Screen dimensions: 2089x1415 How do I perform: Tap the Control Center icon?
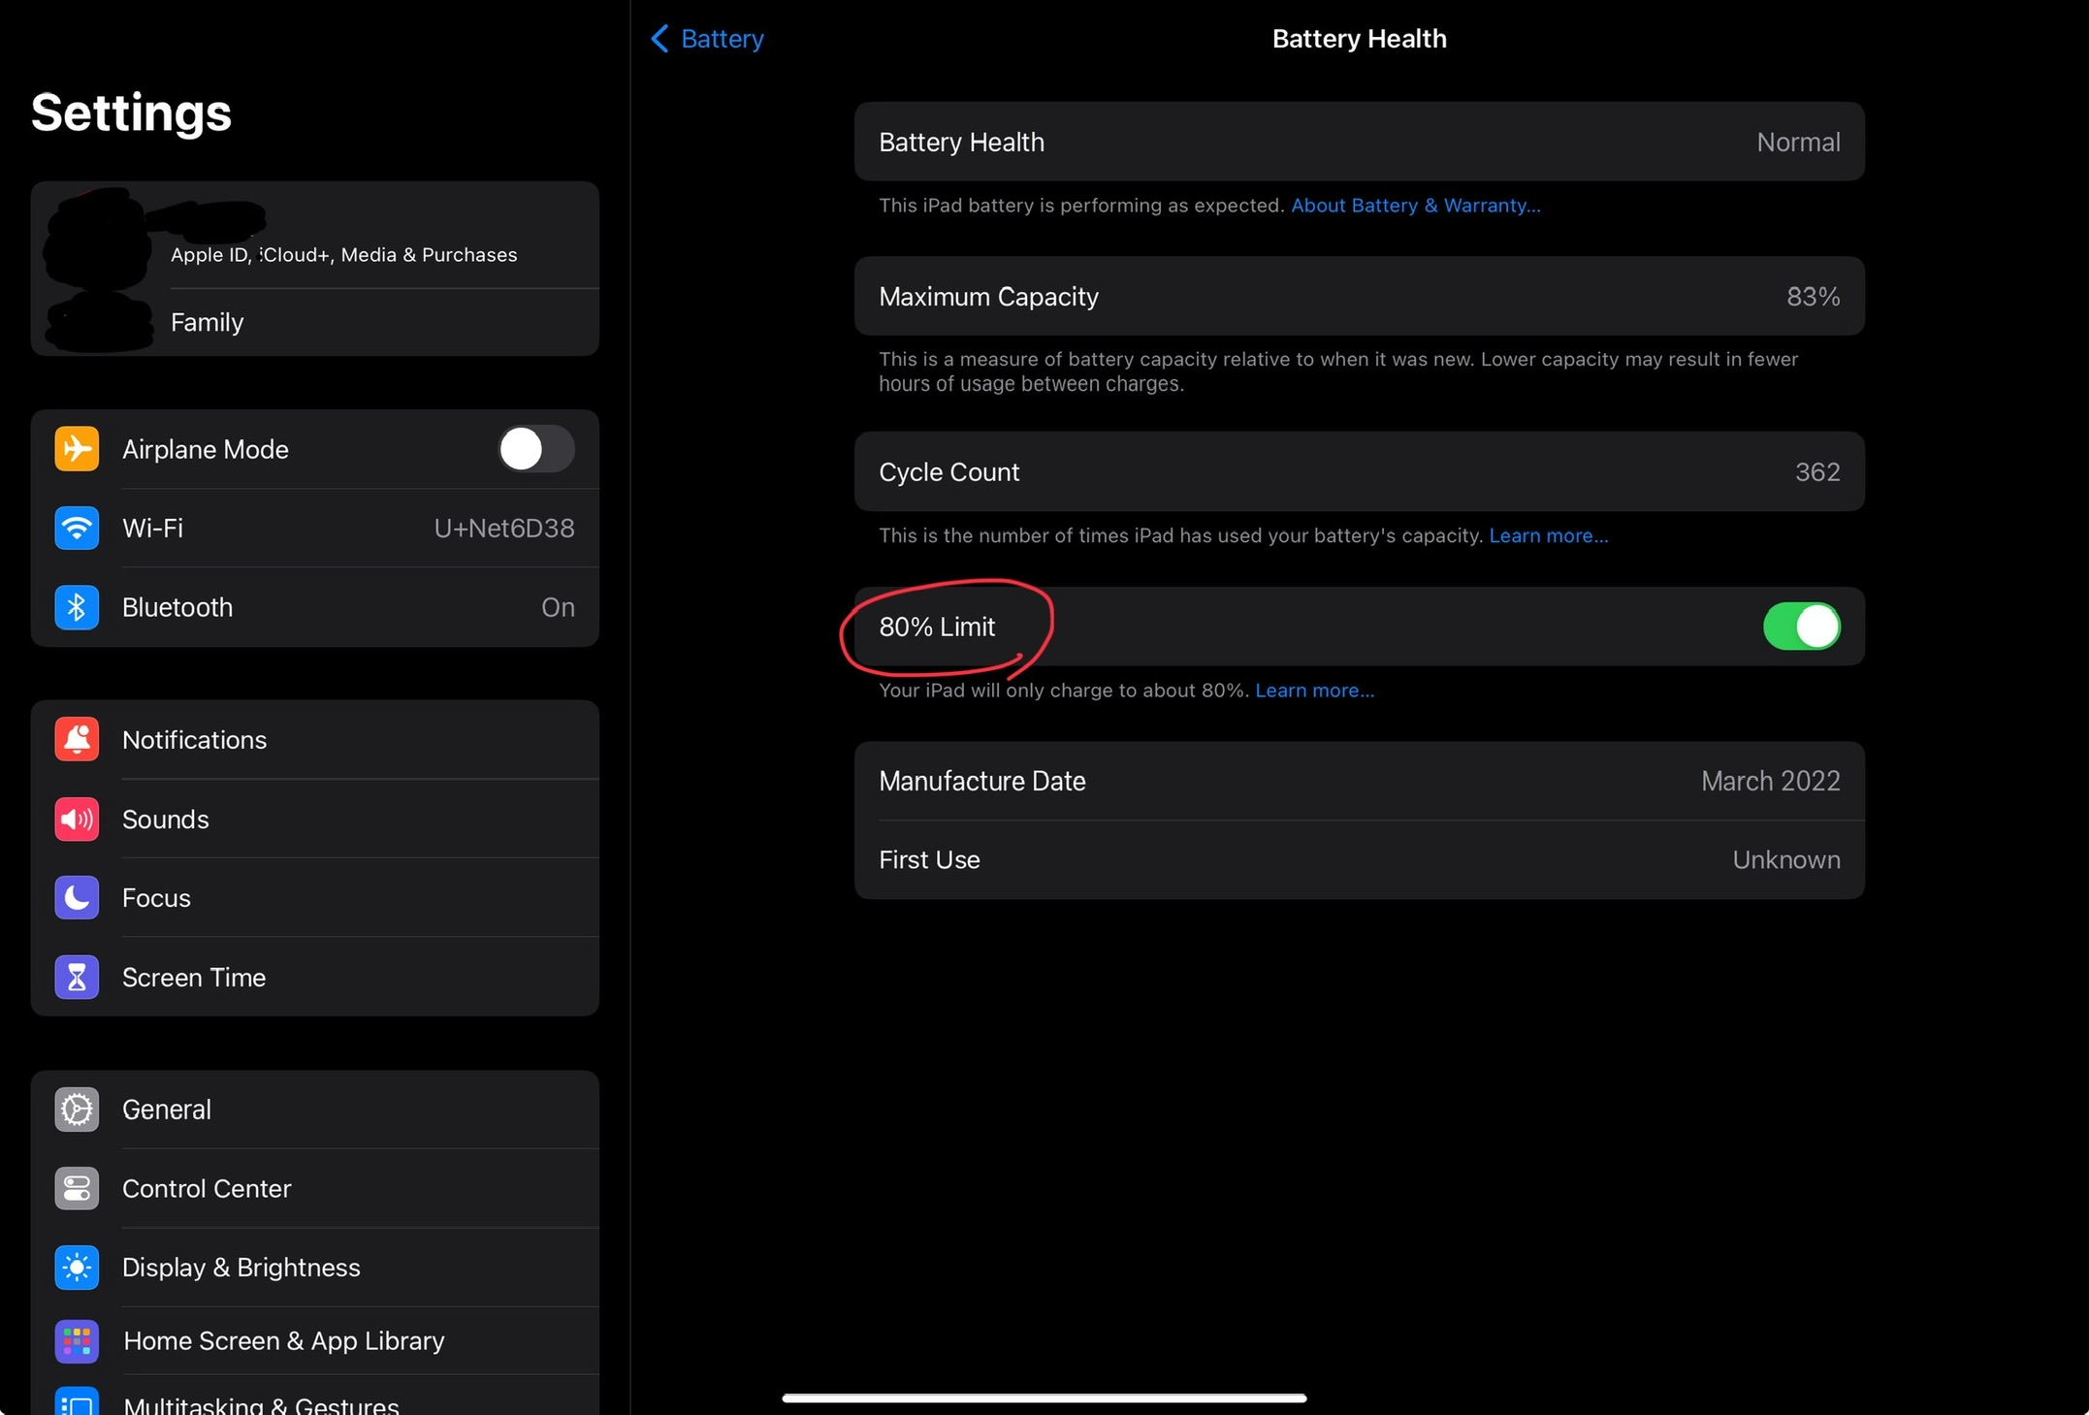[x=77, y=1189]
